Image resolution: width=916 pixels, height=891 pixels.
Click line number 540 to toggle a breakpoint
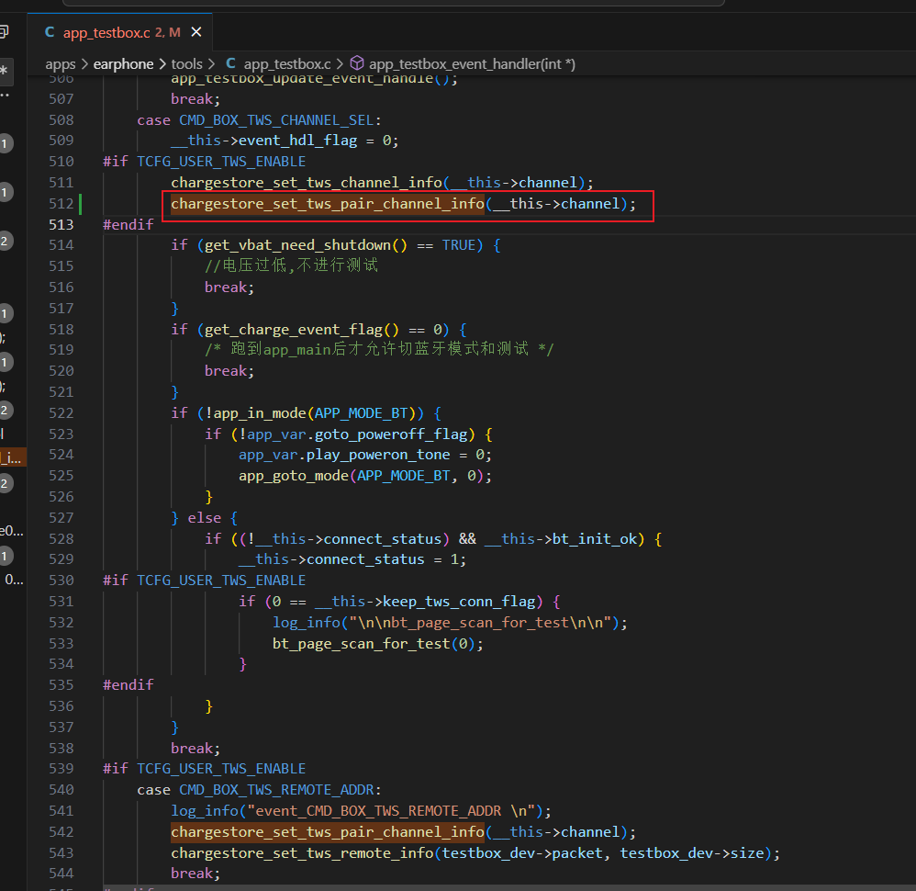61,790
